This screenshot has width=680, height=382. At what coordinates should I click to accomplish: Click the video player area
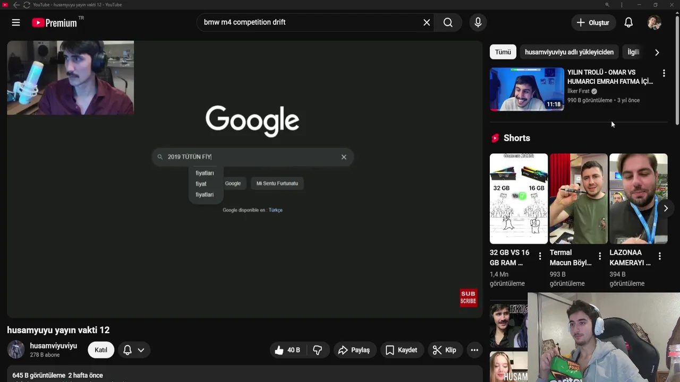pyautogui.click(x=244, y=179)
